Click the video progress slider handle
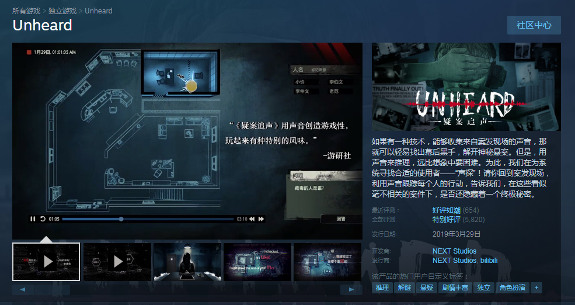This screenshot has width=575, height=305. [121, 219]
